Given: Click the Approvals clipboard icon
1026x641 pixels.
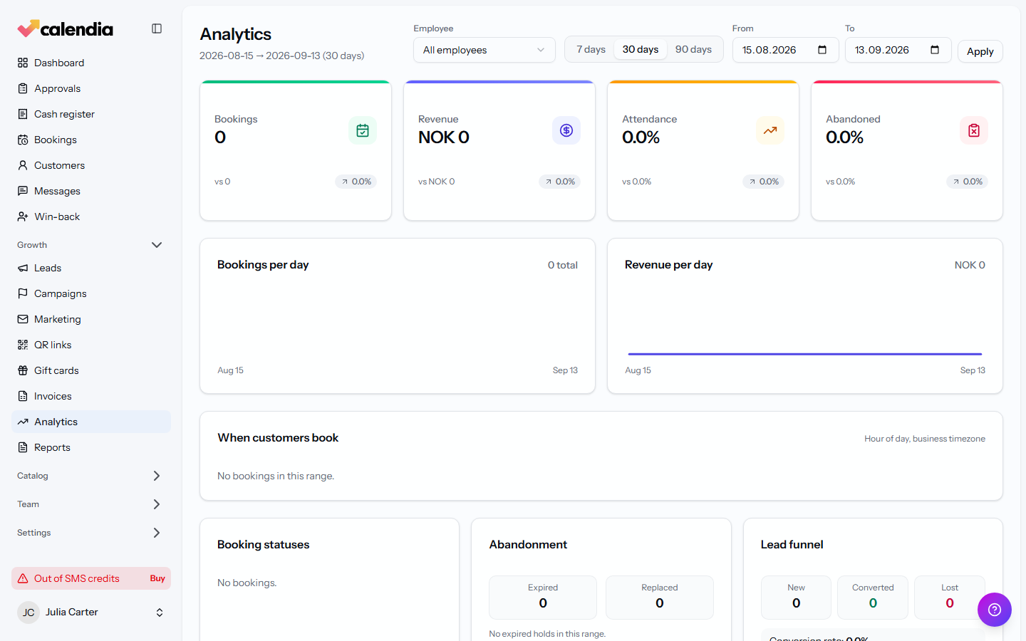Looking at the screenshot, I should point(23,88).
